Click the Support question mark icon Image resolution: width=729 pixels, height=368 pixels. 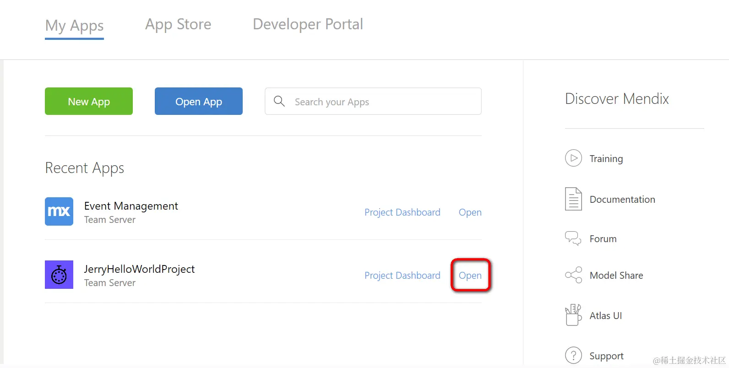(573, 355)
